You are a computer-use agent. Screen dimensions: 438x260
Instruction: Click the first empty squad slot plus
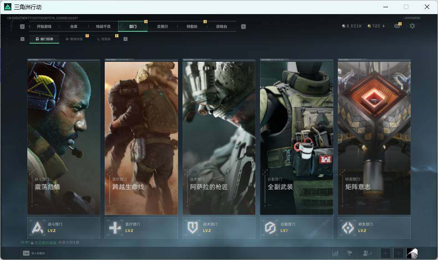point(385,253)
